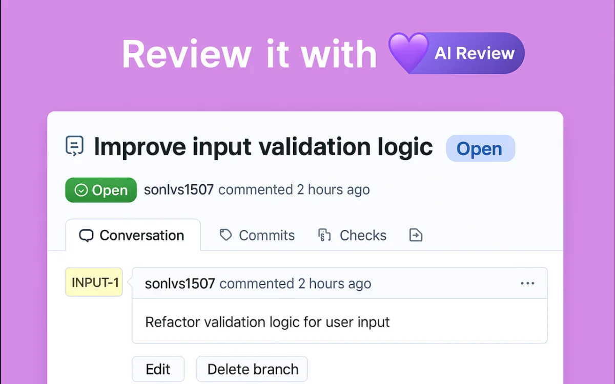The image size is (615, 384).
Task: Open the INPUT-1 label dropdown
Action: click(93, 282)
